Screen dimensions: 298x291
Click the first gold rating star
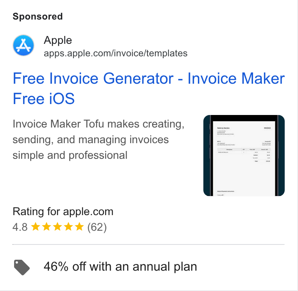(x=35, y=227)
